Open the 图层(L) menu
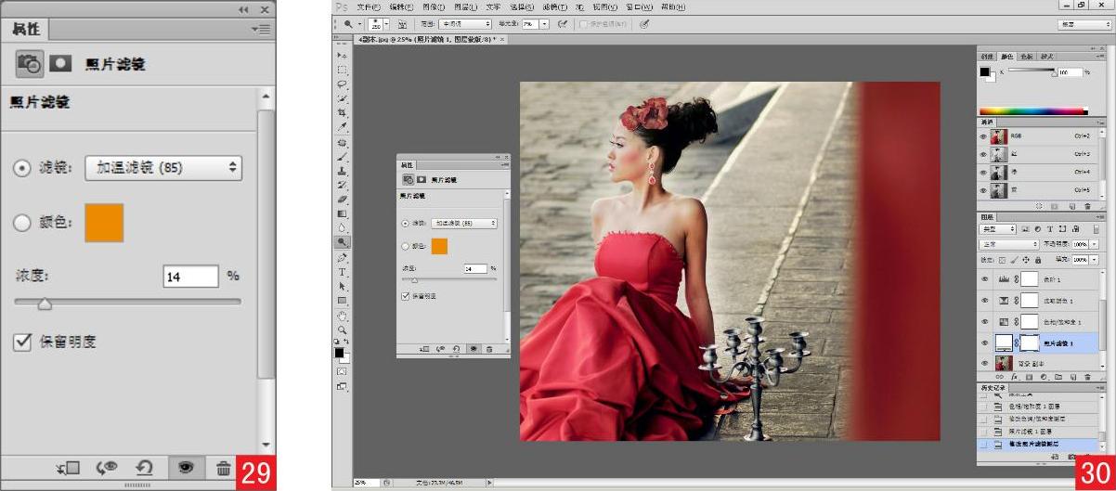1116x491 pixels. pyautogui.click(x=464, y=6)
